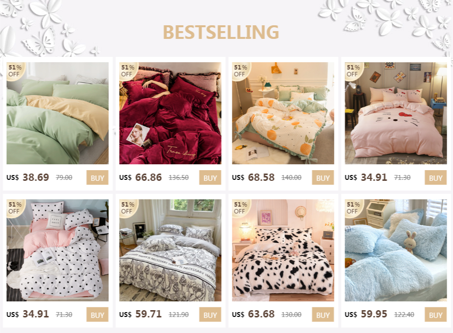Click the 51% OFF badge on cow print bedding
Viewport: 453px width, 333px height.
241,208
